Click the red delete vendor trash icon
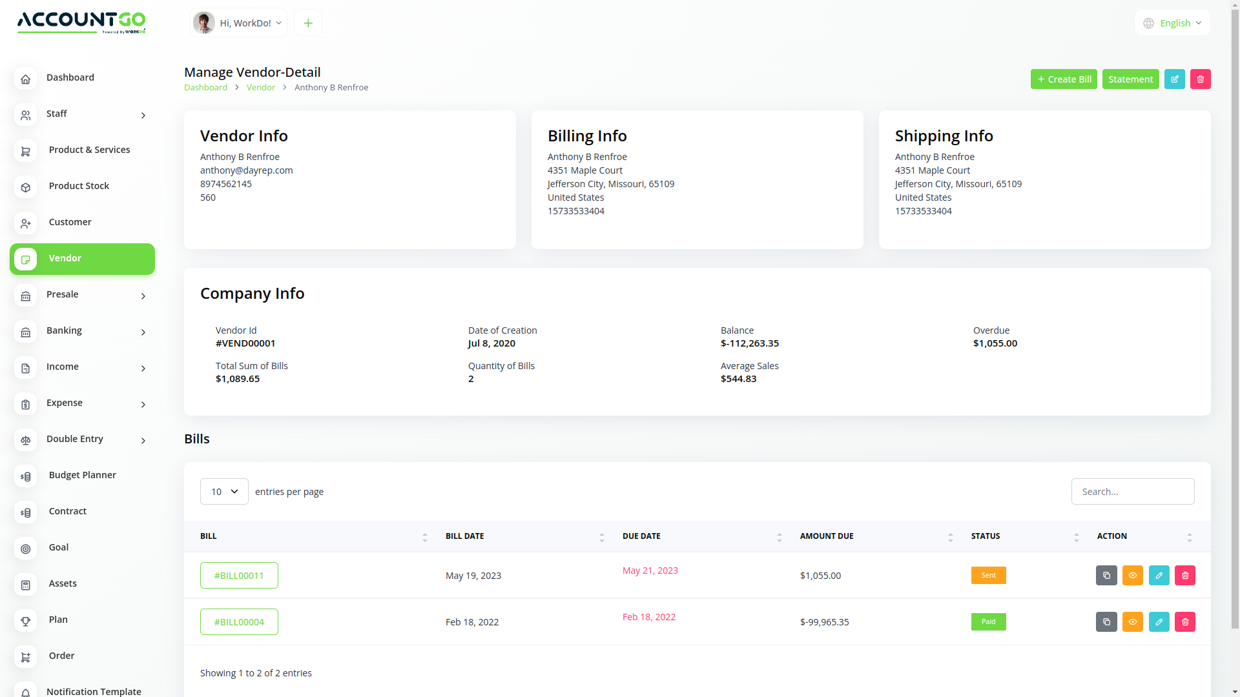The width and height of the screenshot is (1240, 697). click(1200, 79)
